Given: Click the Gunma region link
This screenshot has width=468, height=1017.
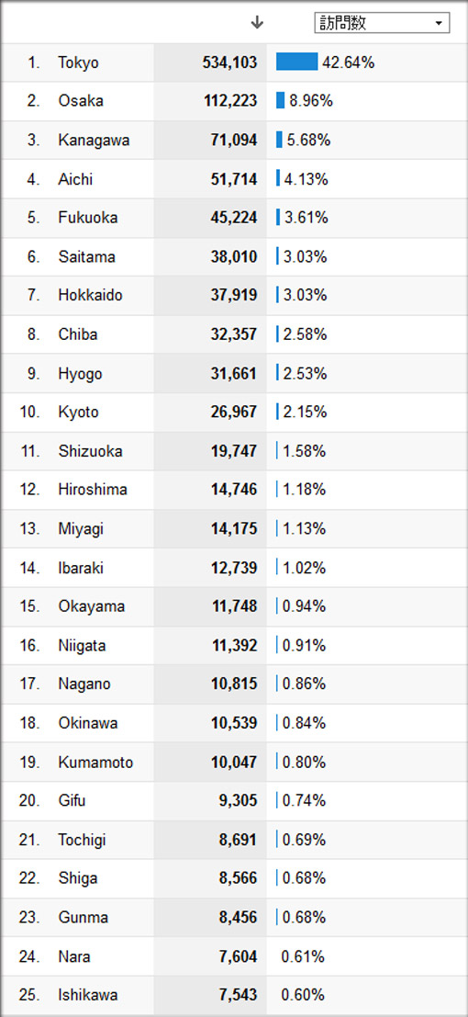Looking at the screenshot, I should (x=83, y=917).
